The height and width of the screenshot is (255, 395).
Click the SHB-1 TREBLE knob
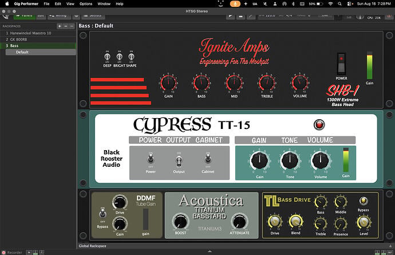pyautogui.click(x=267, y=83)
